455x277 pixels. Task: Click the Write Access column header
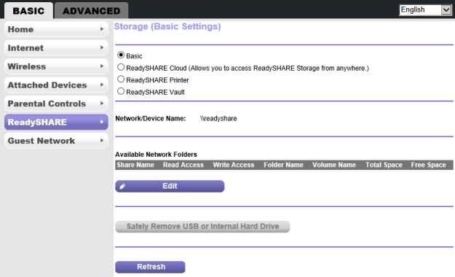[234, 165]
